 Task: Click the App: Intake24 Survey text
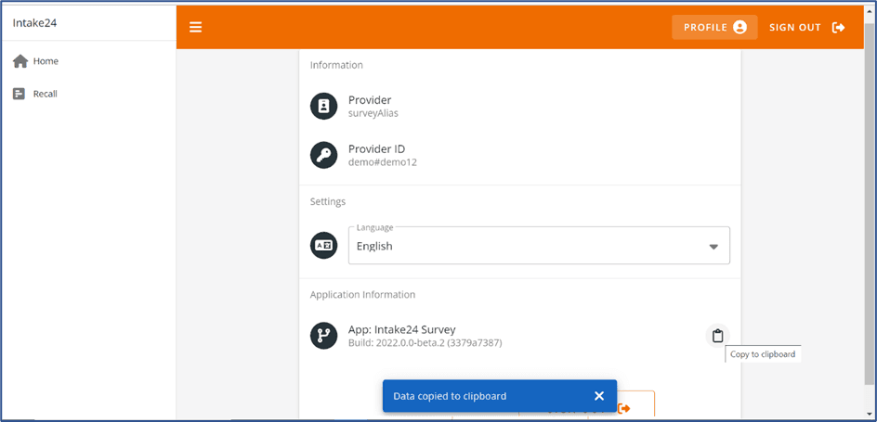pyautogui.click(x=402, y=329)
